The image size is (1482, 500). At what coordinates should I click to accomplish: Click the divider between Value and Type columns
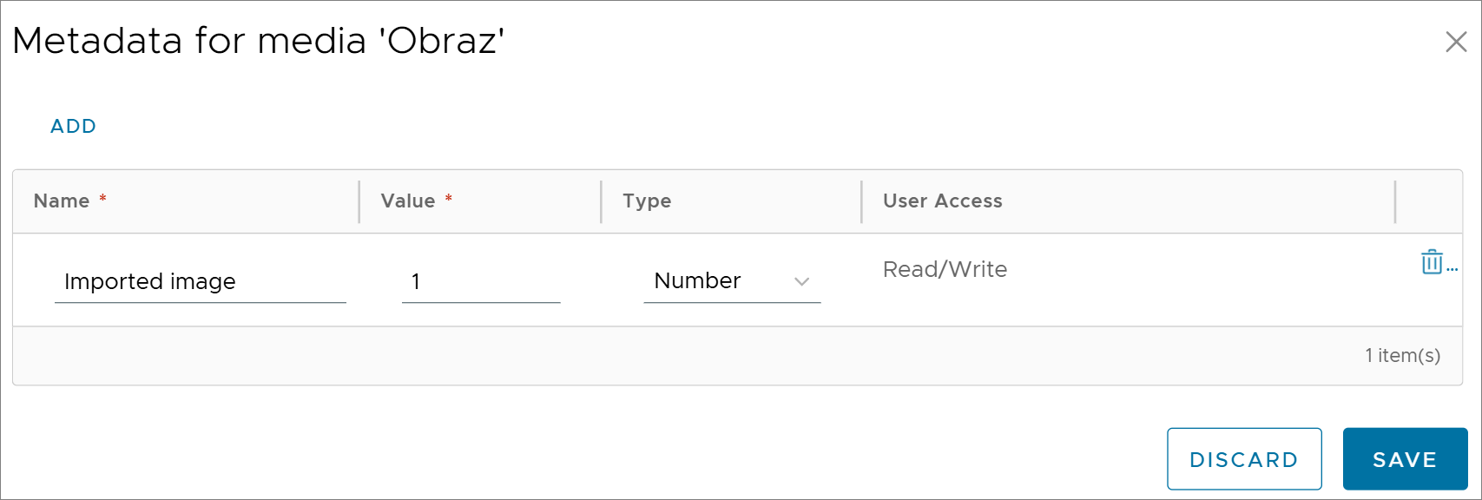[601, 201]
